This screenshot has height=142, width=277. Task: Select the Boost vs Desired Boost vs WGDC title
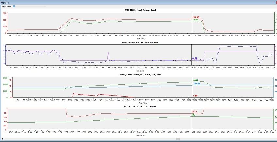[x=139, y=107]
